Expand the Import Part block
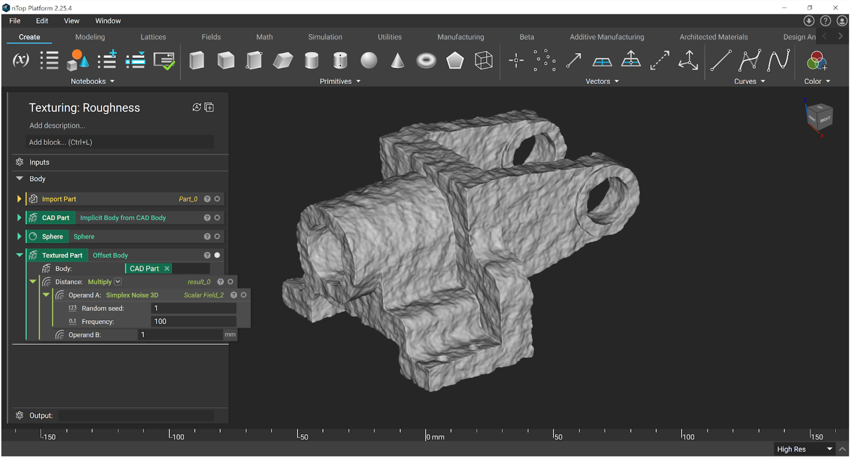The image size is (851, 457). pyautogui.click(x=19, y=199)
